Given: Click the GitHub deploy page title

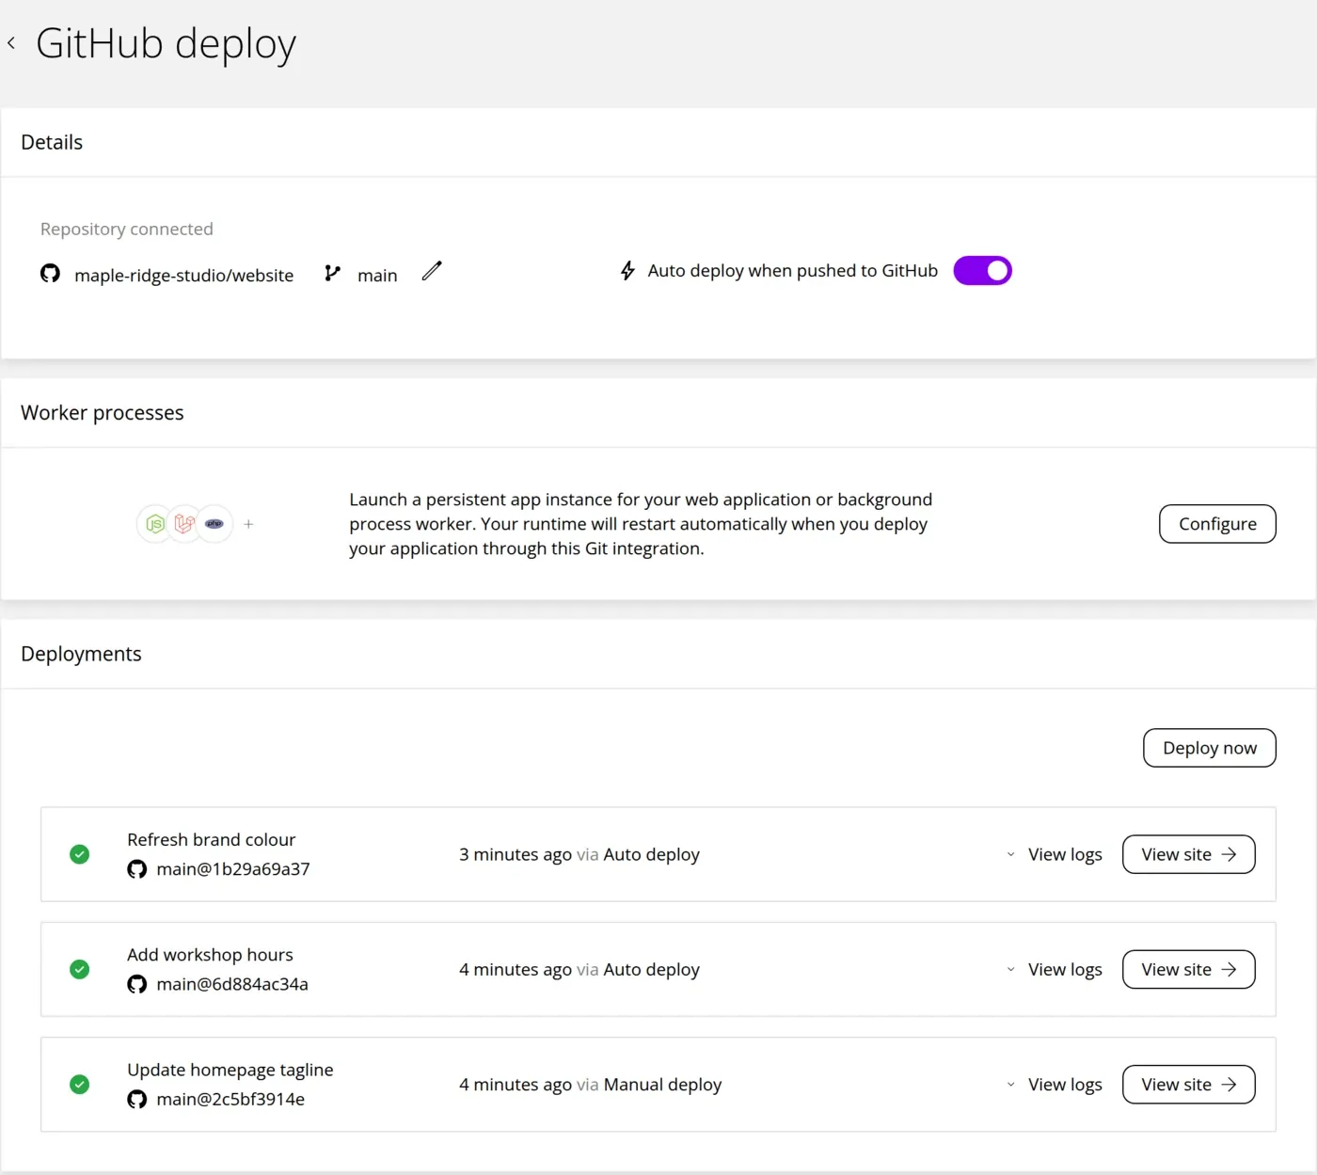Looking at the screenshot, I should pyautogui.click(x=167, y=43).
